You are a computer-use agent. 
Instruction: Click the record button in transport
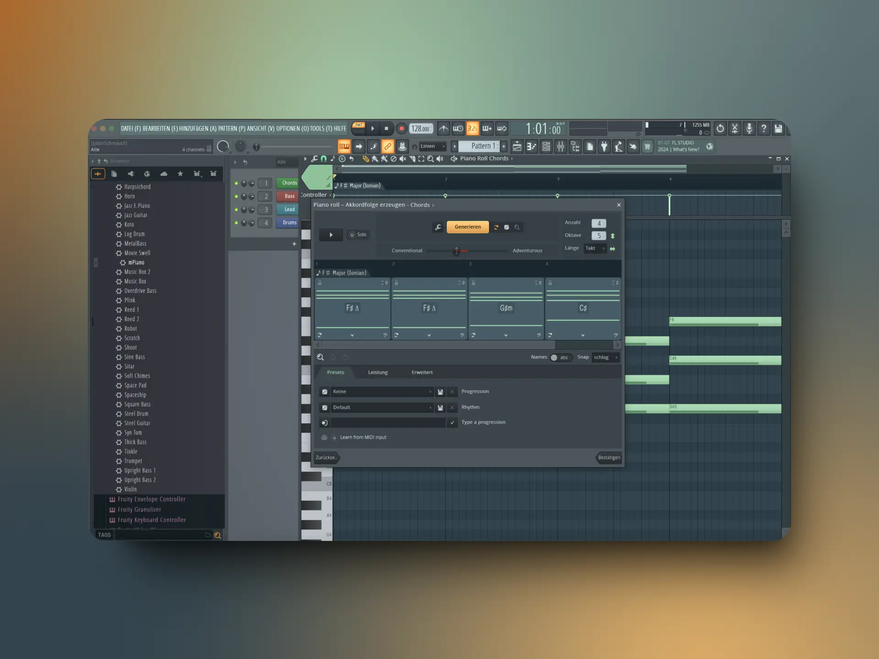[x=402, y=129]
